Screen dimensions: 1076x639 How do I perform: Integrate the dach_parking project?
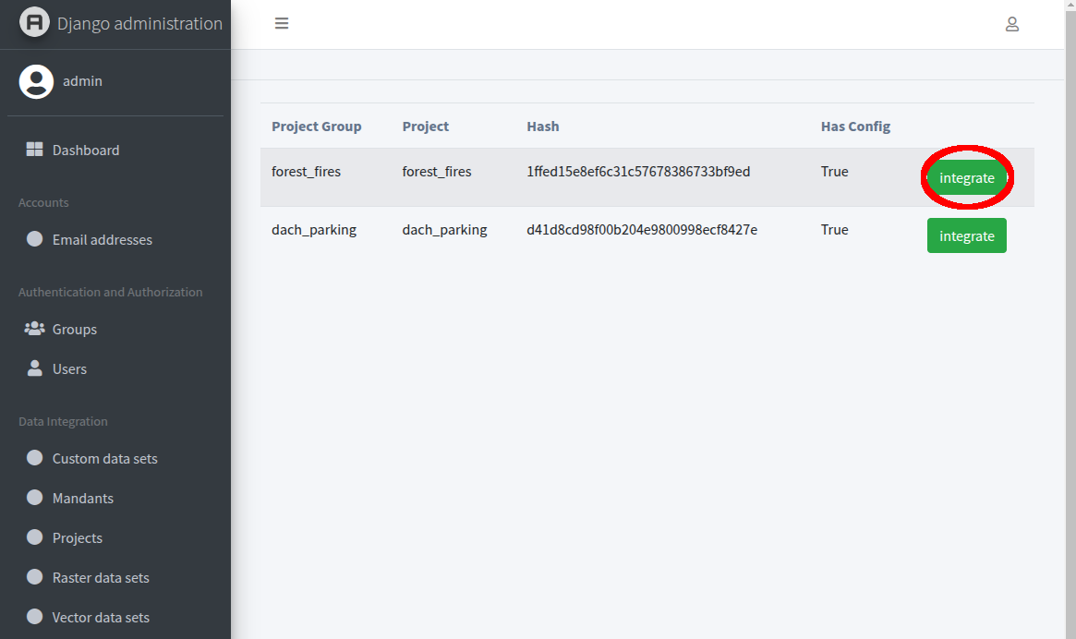coord(966,235)
